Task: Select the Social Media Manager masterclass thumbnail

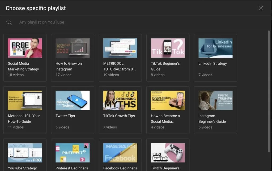Action: [x=168, y=100]
